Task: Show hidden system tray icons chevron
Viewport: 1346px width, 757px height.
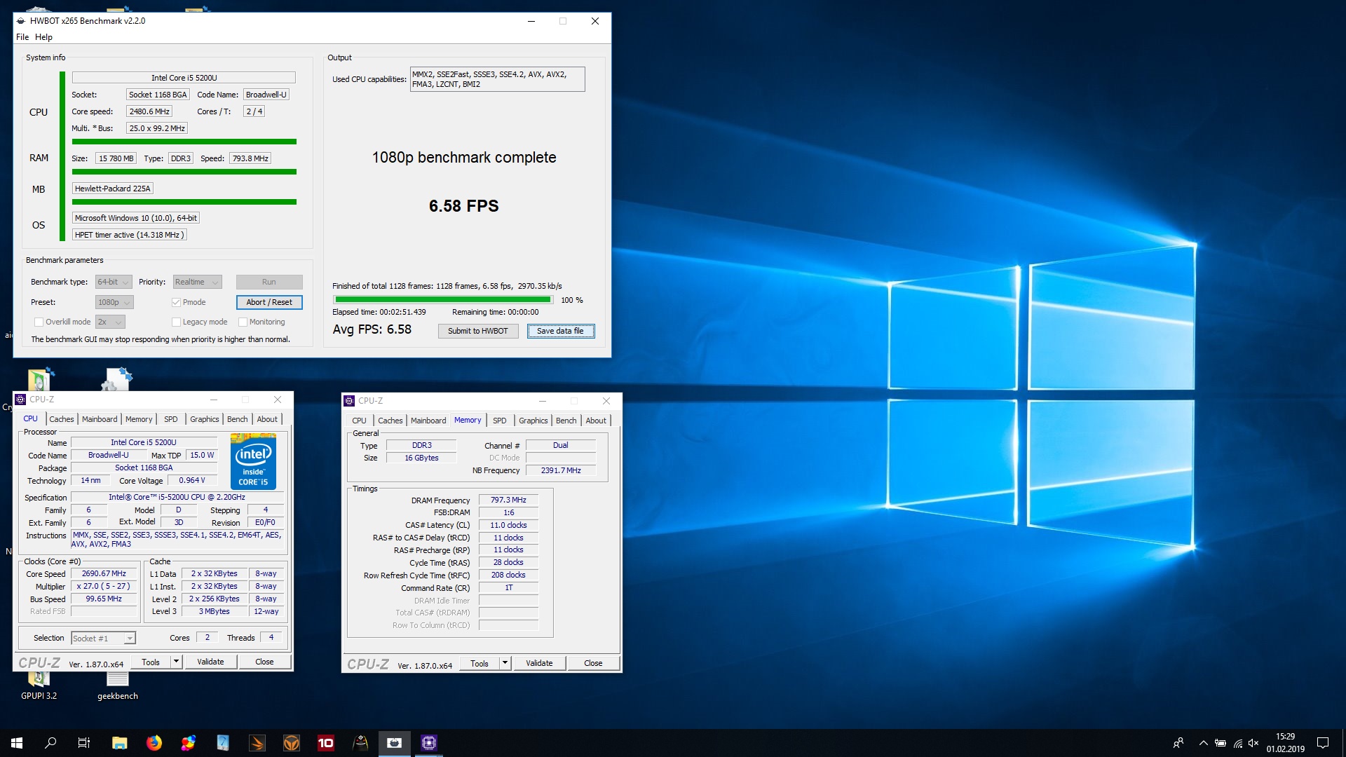Action: pos(1203,743)
